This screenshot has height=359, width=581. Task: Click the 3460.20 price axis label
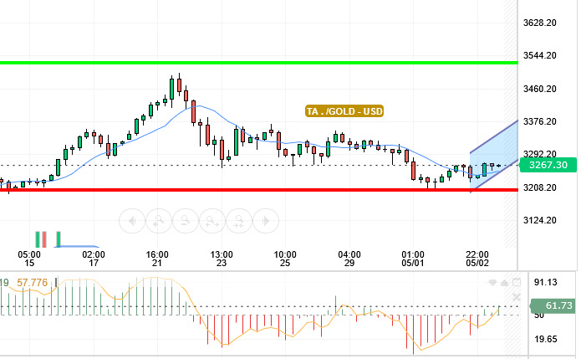pyautogui.click(x=540, y=89)
